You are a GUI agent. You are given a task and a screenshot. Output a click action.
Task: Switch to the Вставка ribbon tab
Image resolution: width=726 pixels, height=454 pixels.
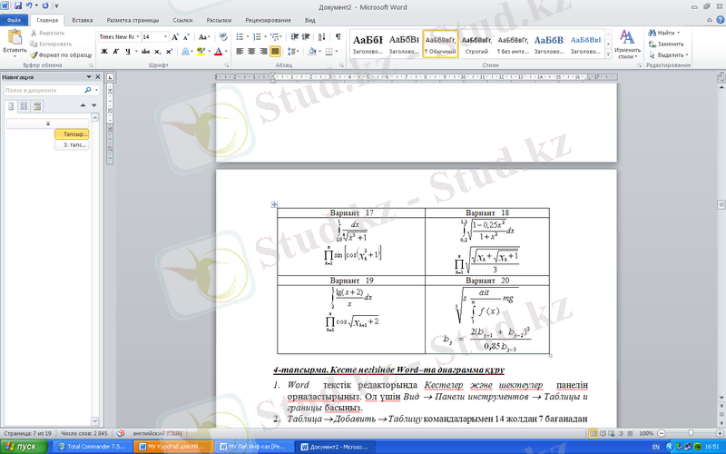click(x=82, y=19)
